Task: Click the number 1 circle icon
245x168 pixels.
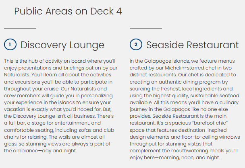Action: [10, 45]
